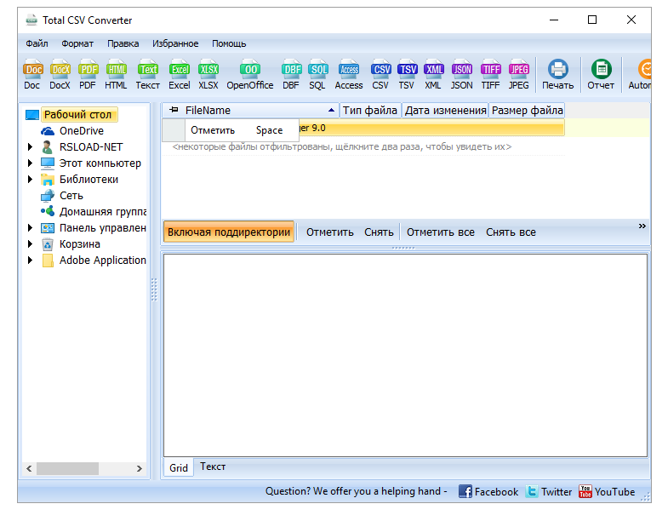Sort by Дата изменения column

click(445, 111)
